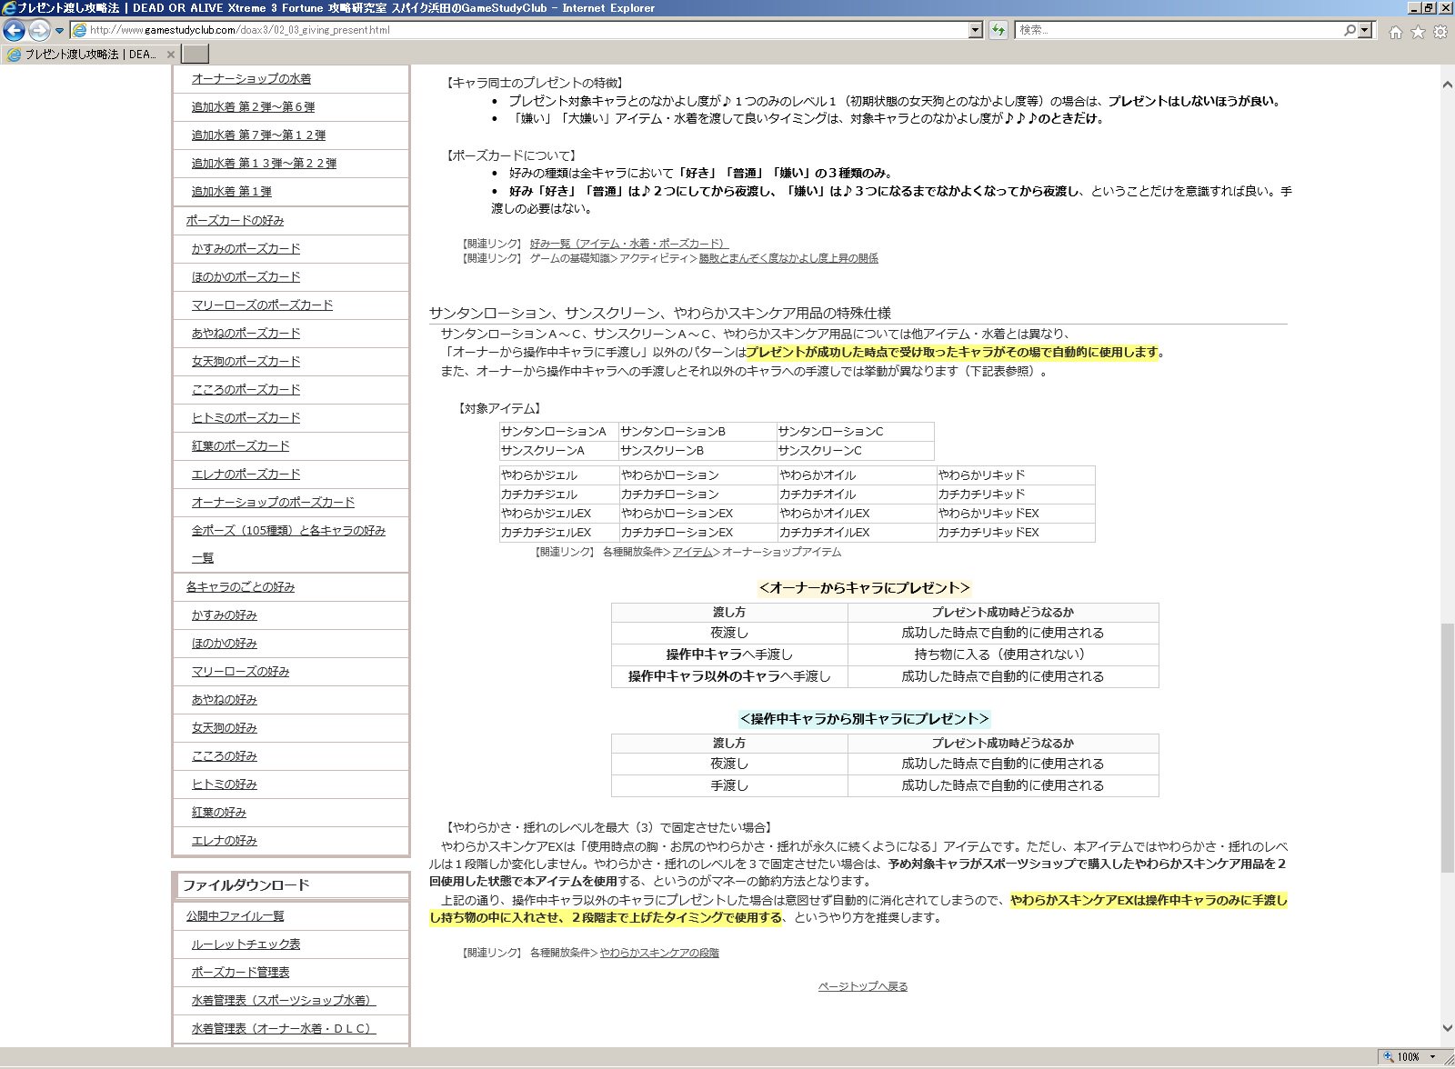Open マリーローズのポーズカード link
The height and width of the screenshot is (1069, 1455).
pos(262,305)
